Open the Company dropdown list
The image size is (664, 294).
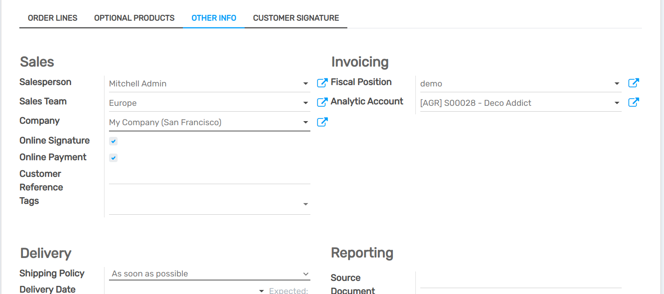point(305,122)
